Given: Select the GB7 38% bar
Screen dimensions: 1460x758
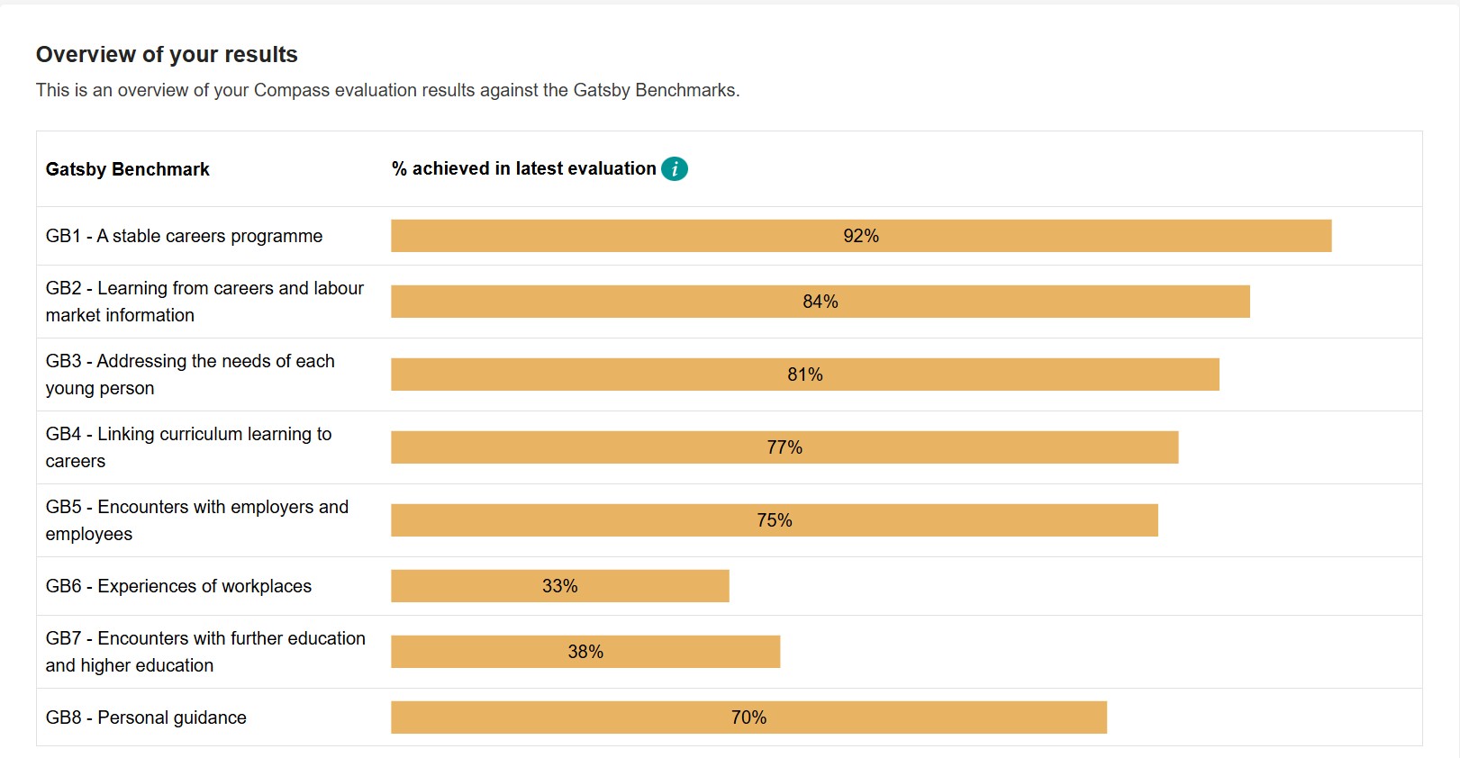Looking at the screenshot, I should 585,652.
